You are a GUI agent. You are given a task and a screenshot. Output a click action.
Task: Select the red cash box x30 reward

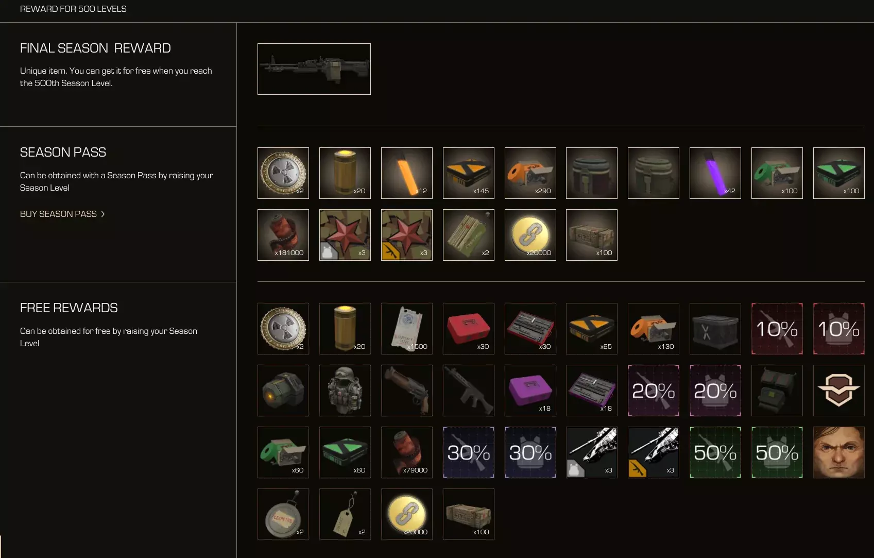tap(469, 329)
